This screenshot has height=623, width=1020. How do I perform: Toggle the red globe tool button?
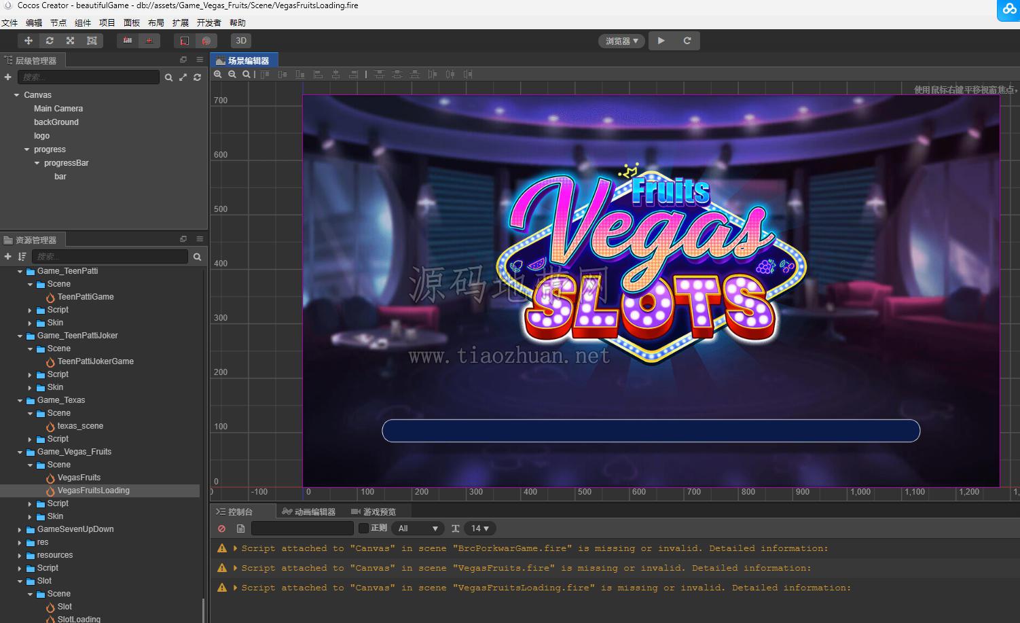pyautogui.click(x=206, y=41)
